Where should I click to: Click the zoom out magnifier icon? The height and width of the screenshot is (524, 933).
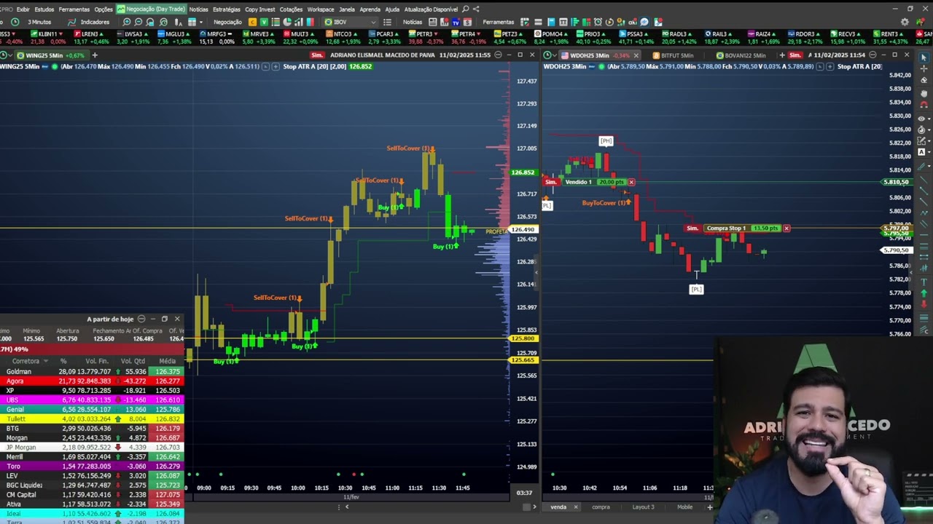[x=138, y=22]
